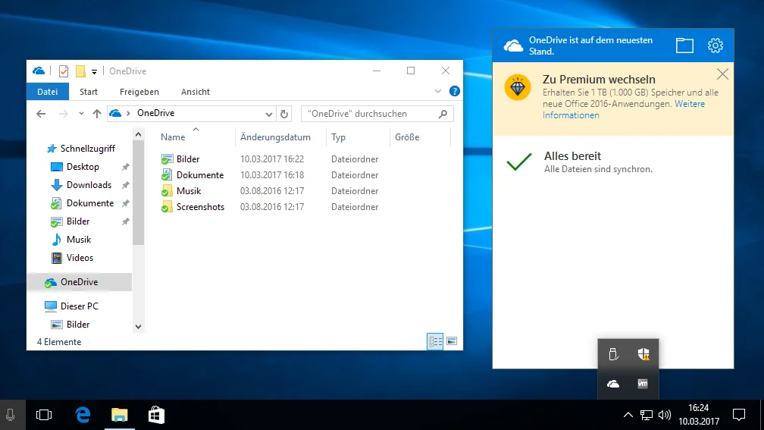
Task: Switch to the Freigeben ribbon tab
Action: point(139,92)
